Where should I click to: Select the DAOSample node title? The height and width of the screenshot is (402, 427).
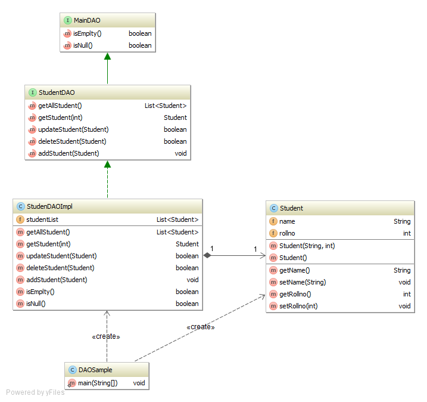click(95, 370)
